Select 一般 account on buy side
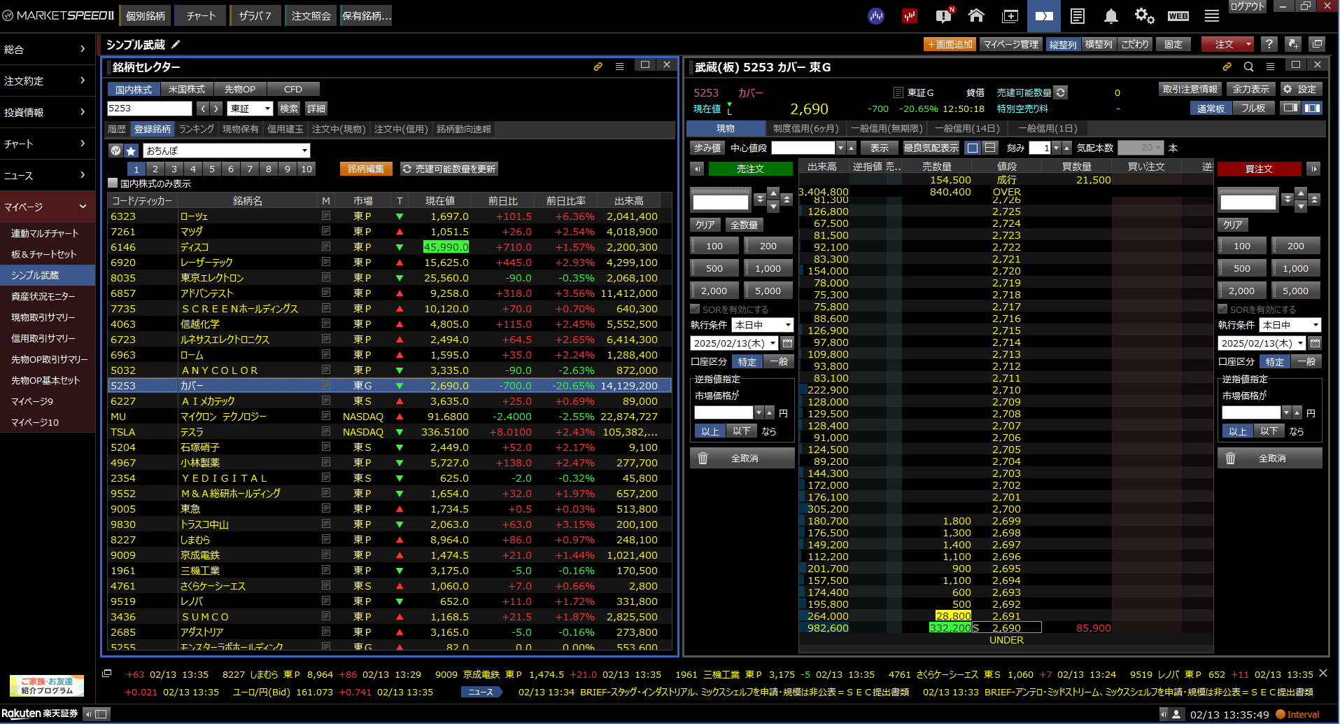The height and width of the screenshot is (724, 1340). point(1306,361)
